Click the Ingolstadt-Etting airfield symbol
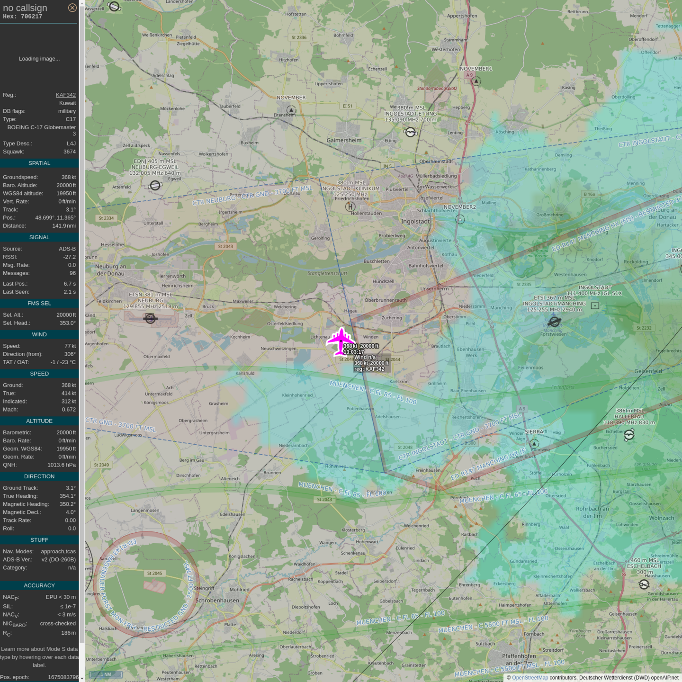This screenshot has height=682, width=682. 411,133
